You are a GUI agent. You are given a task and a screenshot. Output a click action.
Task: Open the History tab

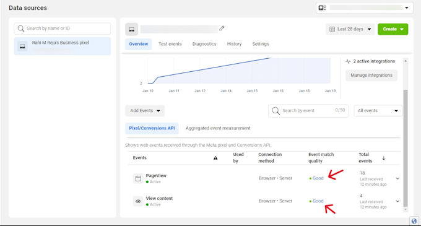point(234,44)
